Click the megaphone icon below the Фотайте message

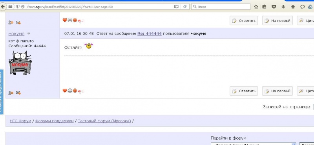point(80,91)
